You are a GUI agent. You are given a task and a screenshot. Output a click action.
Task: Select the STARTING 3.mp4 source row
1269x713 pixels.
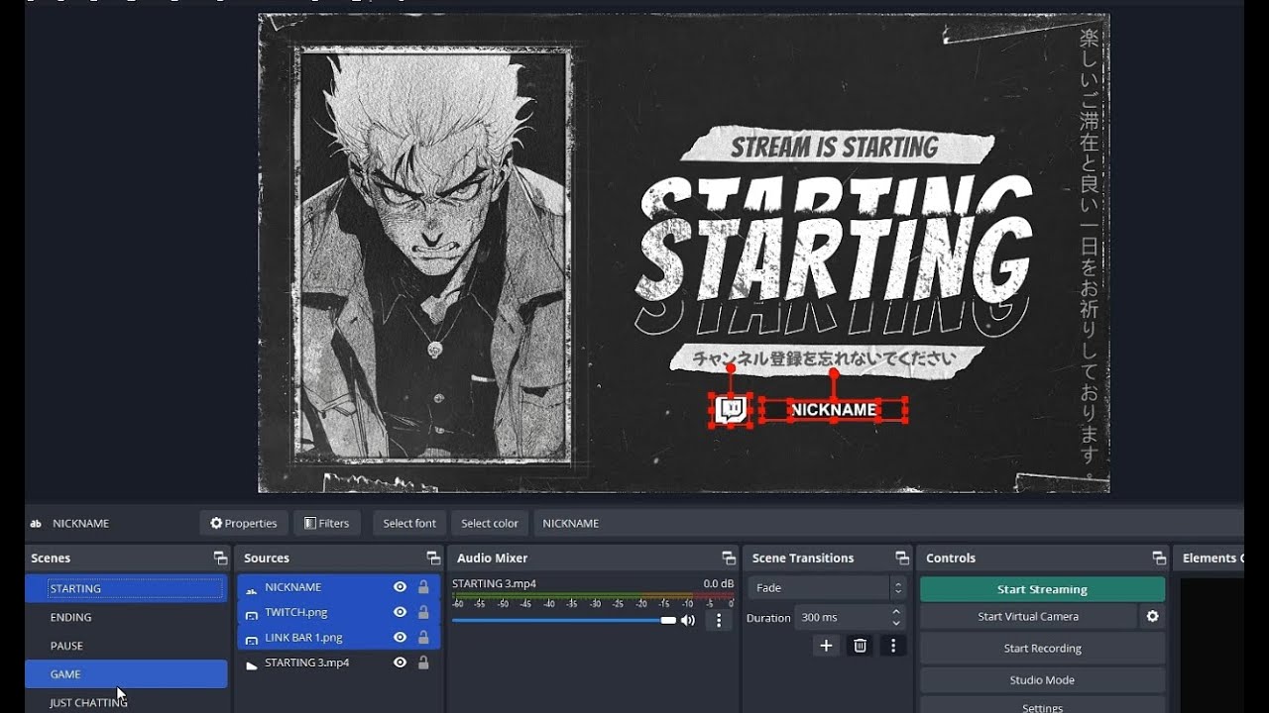pos(339,662)
